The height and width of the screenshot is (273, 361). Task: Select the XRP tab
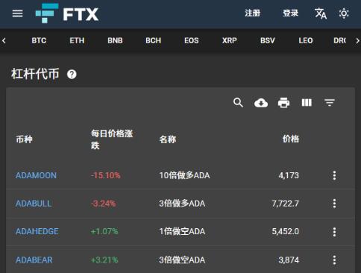tap(230, 40)
